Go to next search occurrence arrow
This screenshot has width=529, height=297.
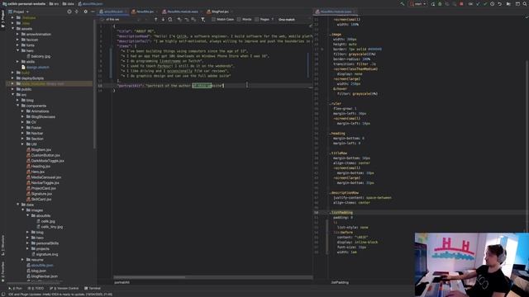click(163, 20)
